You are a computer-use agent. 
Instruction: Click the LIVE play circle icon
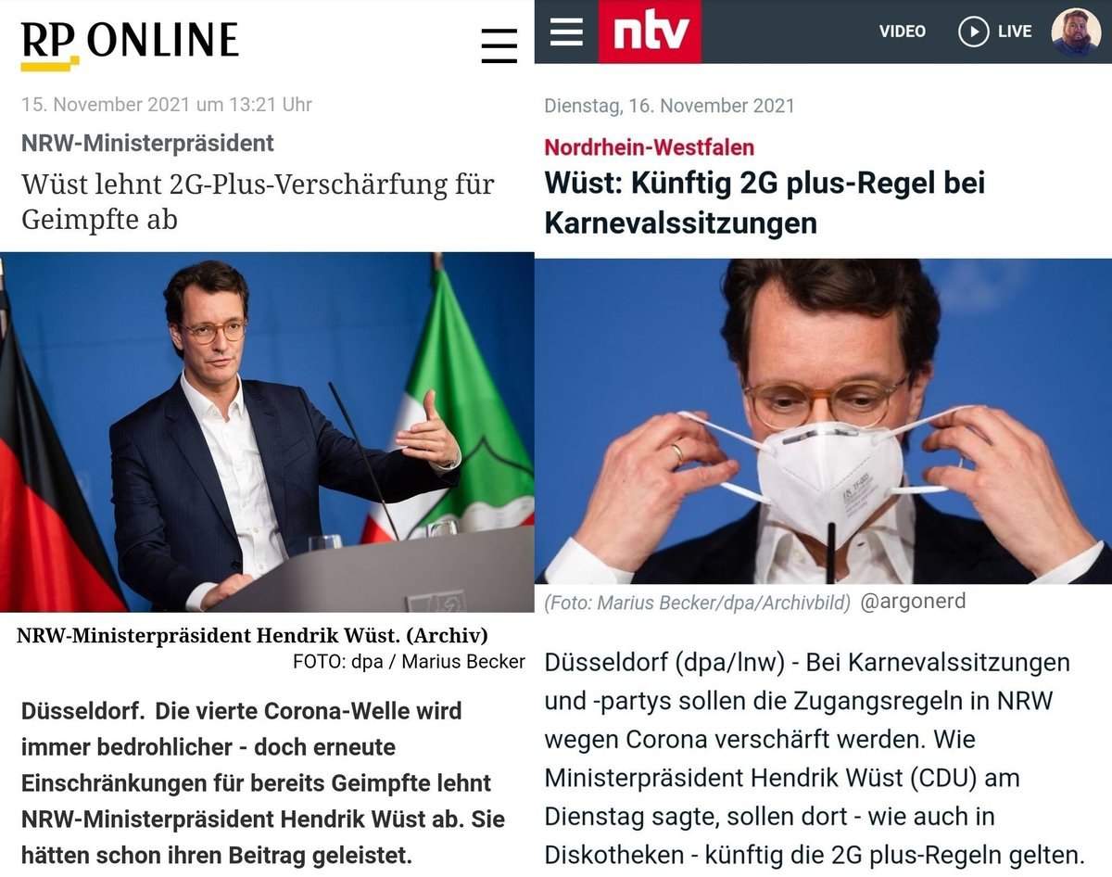pos(973,32)
